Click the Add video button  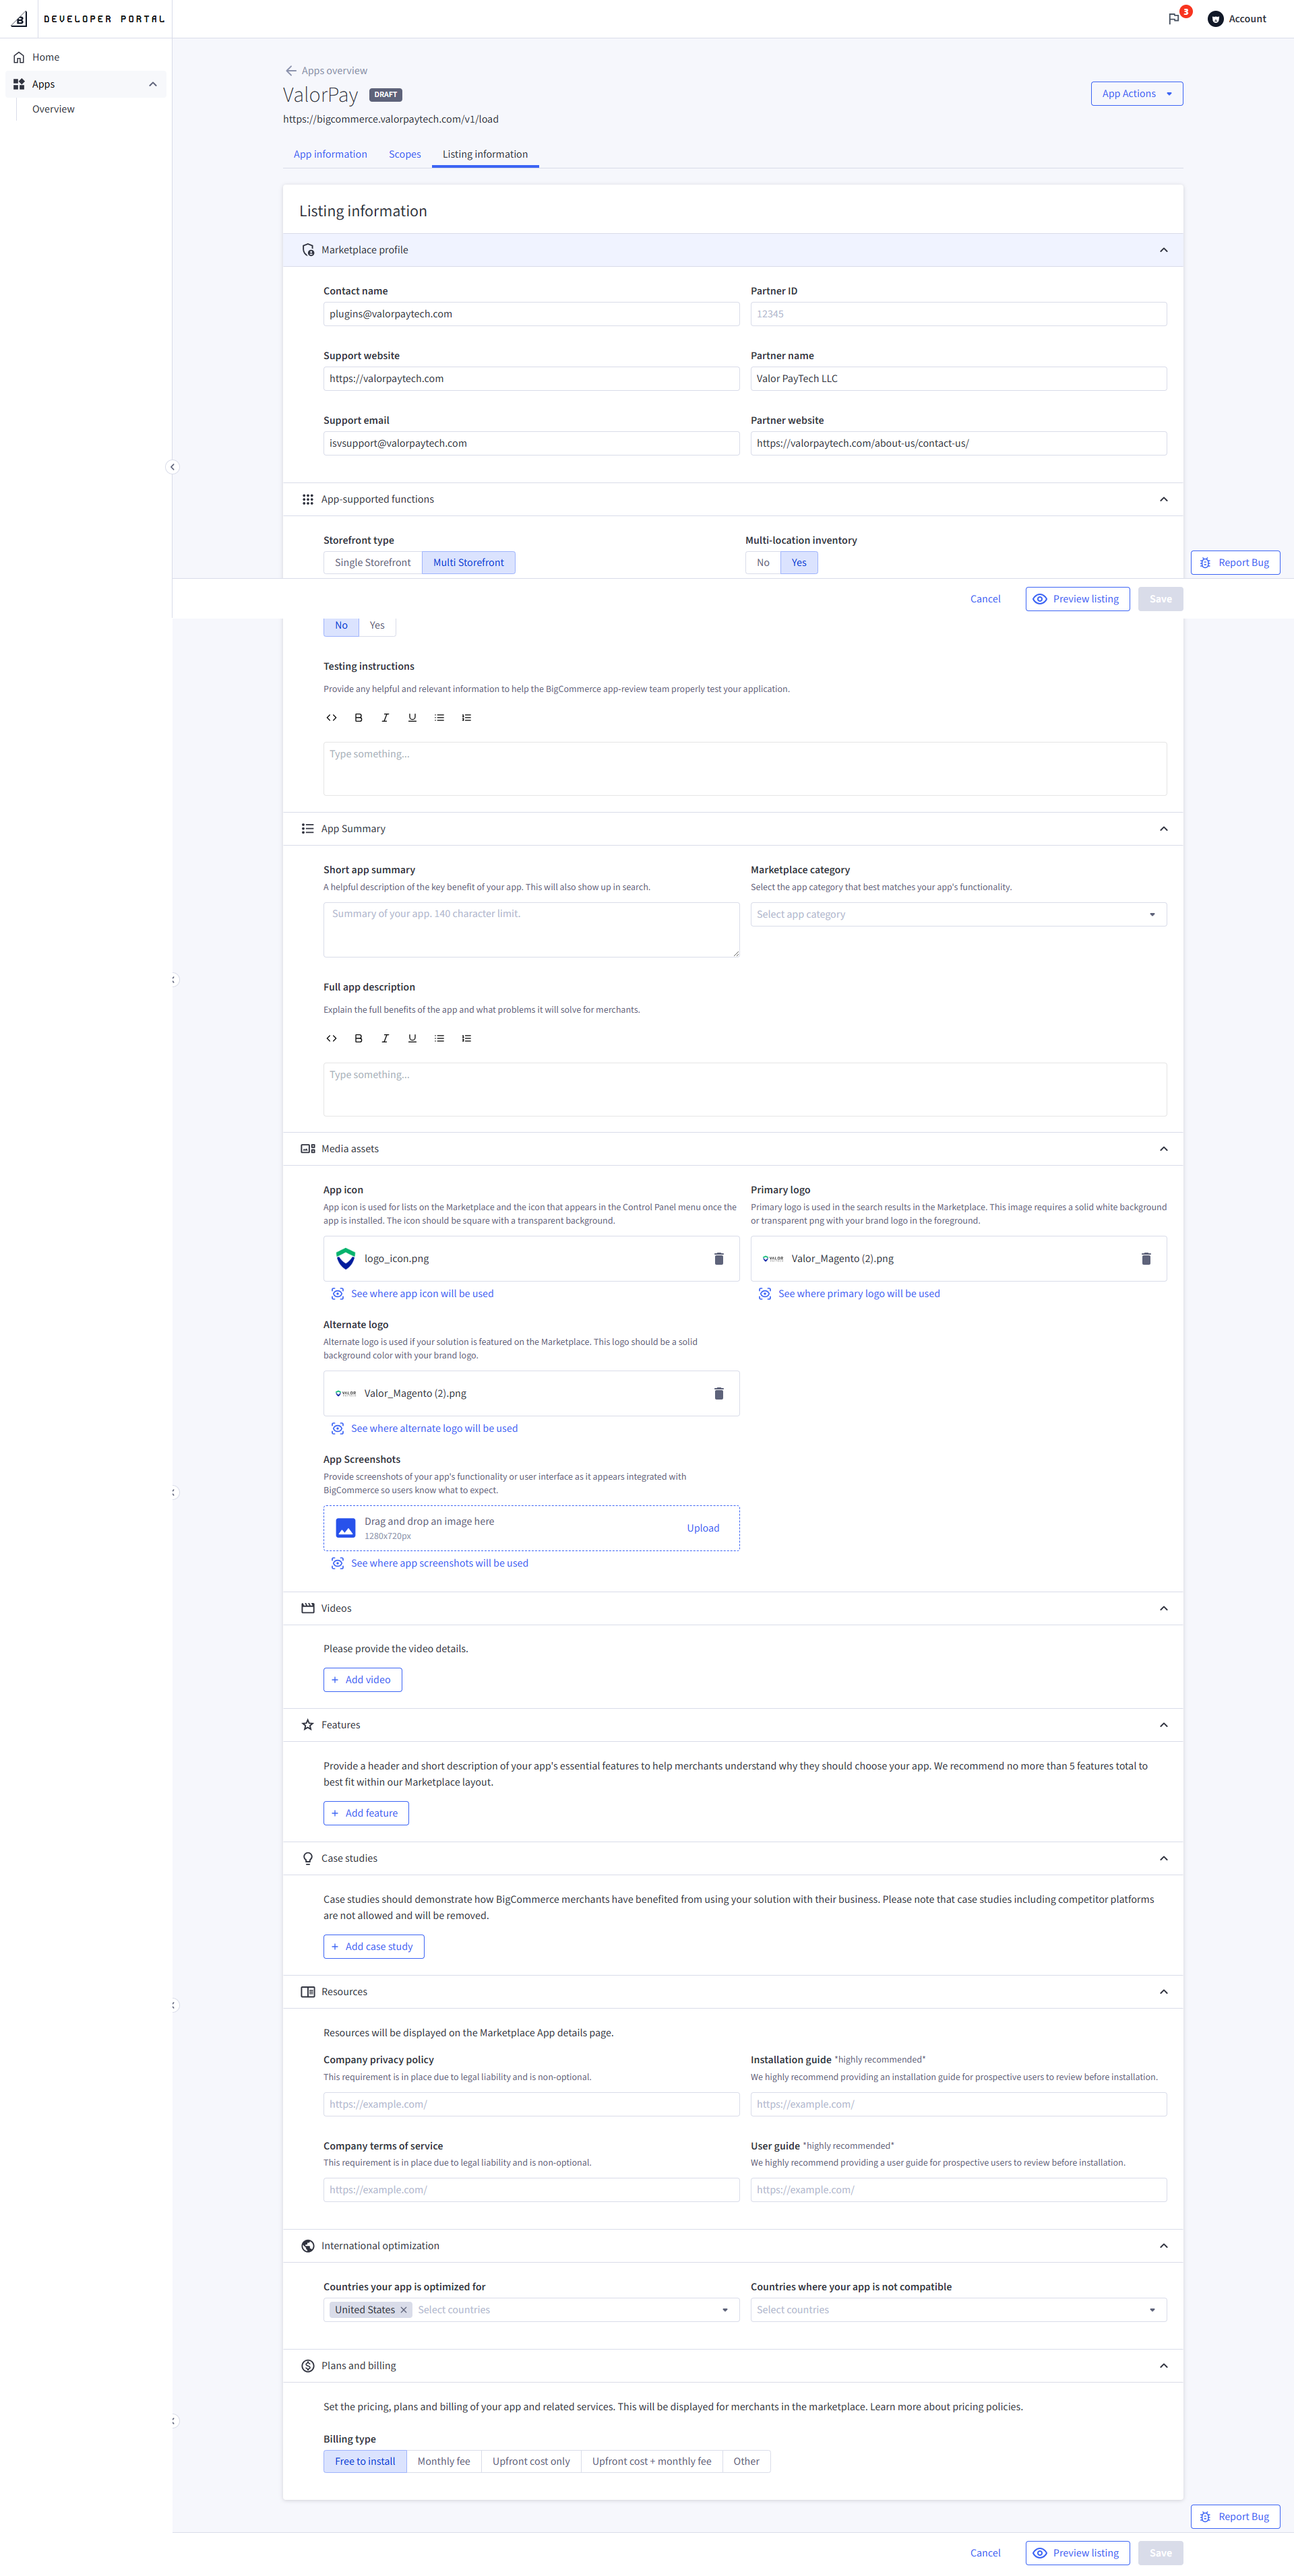(363, 1680)
